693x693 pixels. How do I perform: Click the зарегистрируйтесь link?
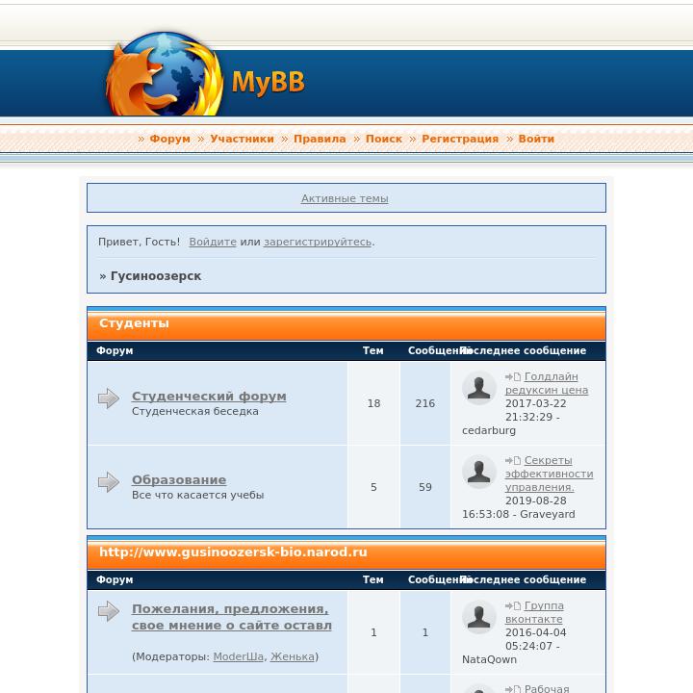click(318, 242)
